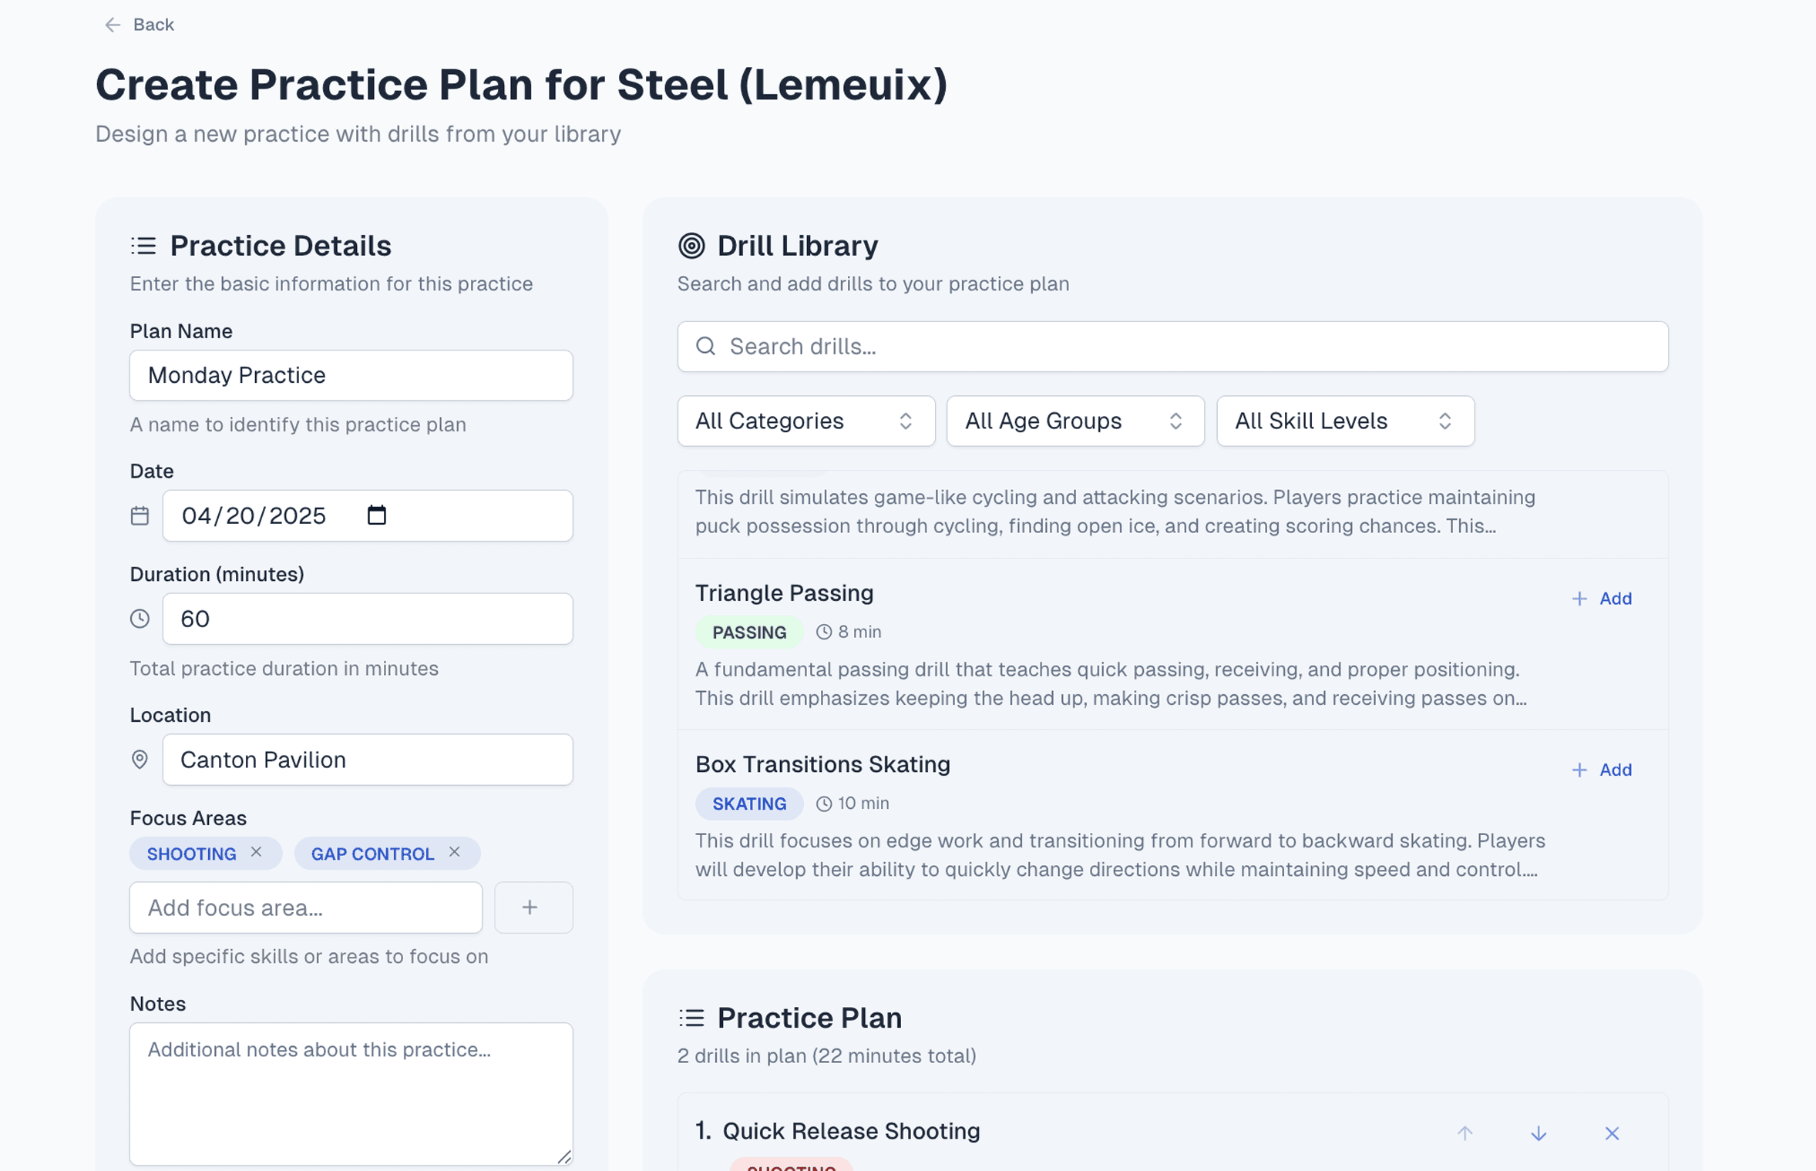Image resolution: width=1816 pixels, height=1171 pixels.
Task: Click the search magnifier icon
Action: click(705, 346)
